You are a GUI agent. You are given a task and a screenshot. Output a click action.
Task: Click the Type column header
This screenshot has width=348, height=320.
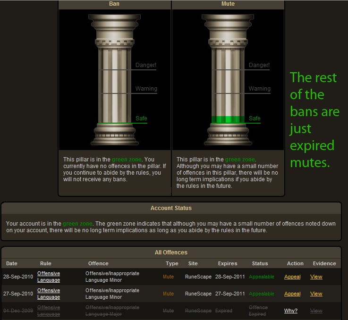pyautogui.click(x=172, y=263)
